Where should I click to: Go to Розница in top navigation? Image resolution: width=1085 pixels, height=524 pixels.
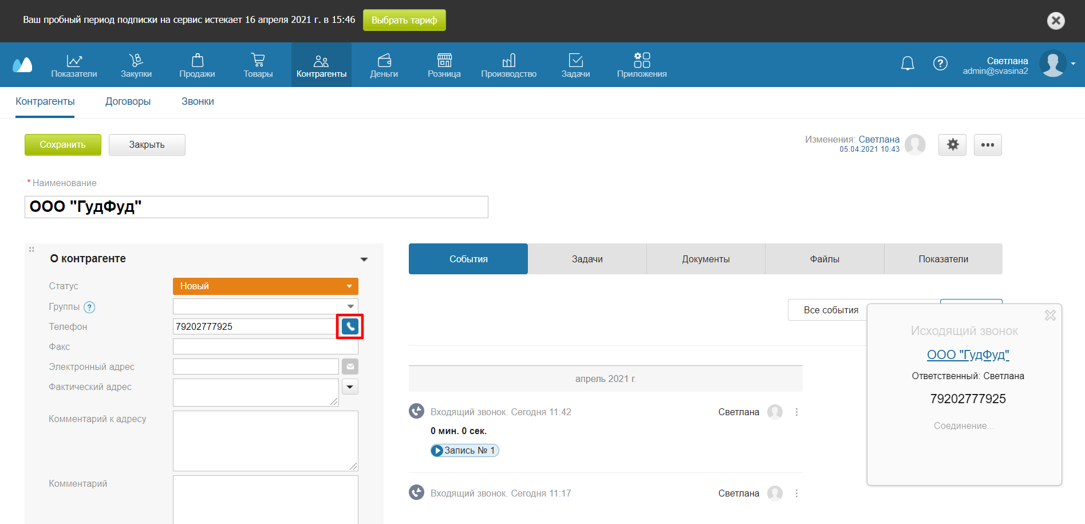click(444, 65)
